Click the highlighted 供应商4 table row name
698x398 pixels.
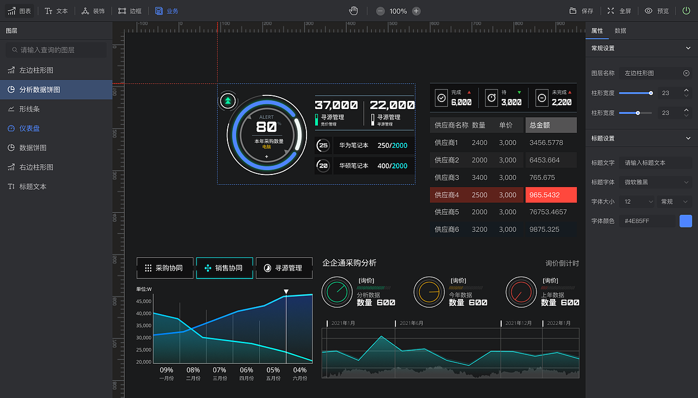447,195
